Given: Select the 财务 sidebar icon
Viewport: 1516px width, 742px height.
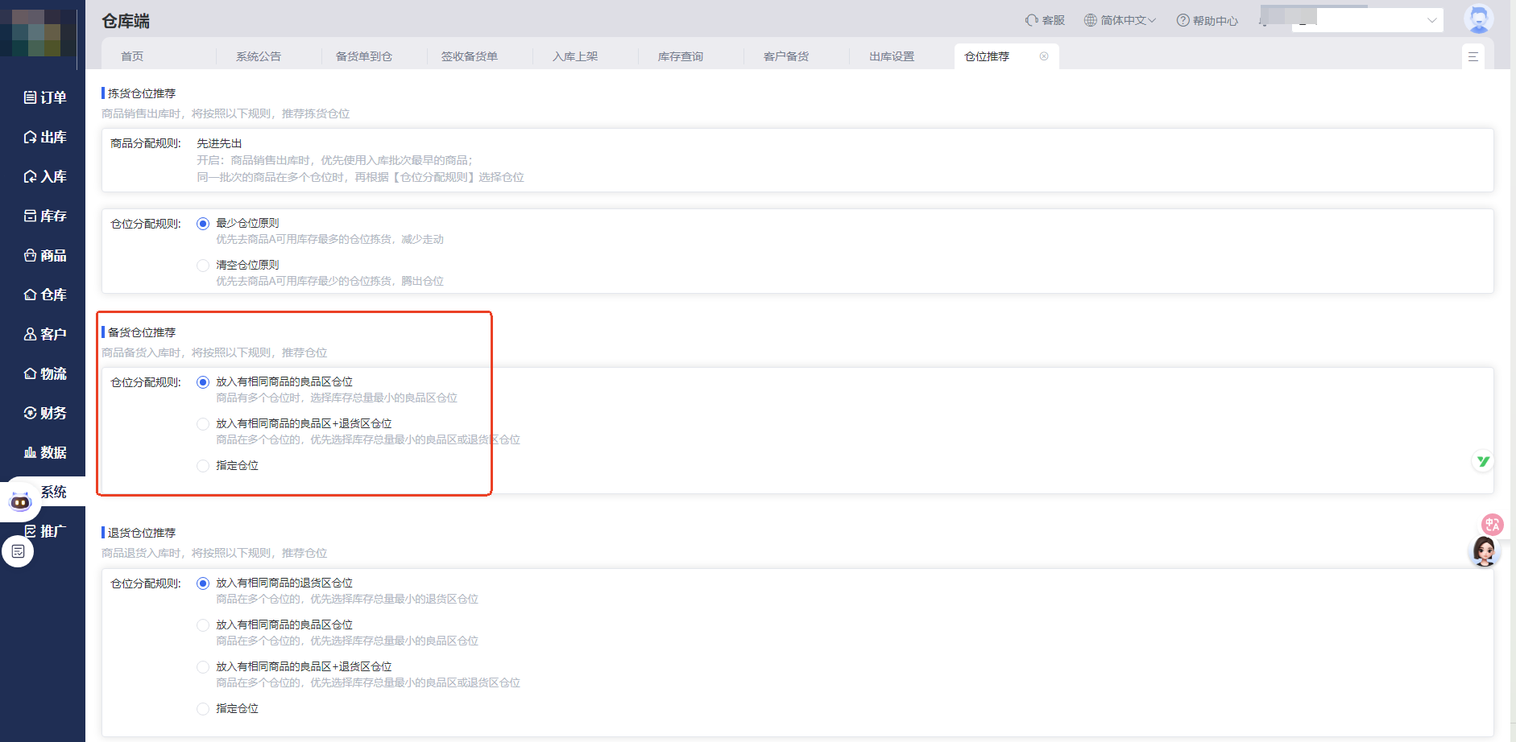Looking at the screenshot, I should pyautogui.click(x=44, y=412).
